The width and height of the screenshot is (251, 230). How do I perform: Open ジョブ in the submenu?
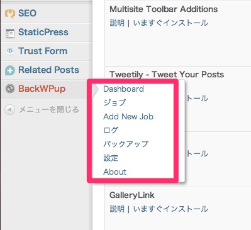click(114, 102)
